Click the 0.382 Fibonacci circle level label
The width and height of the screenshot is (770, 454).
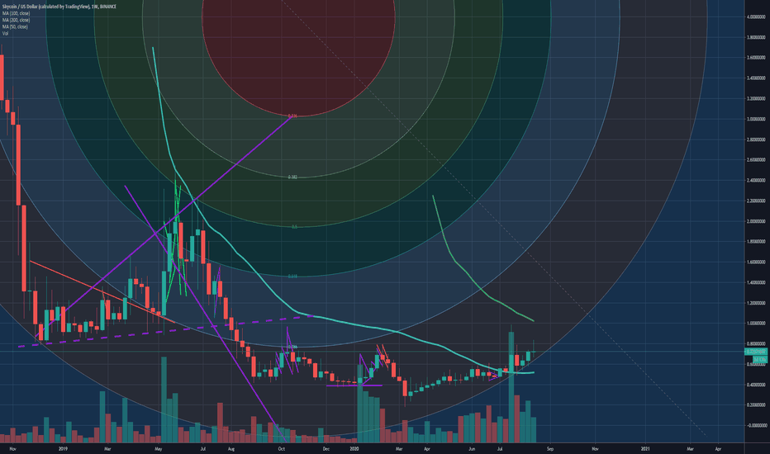click(x=292, y=177)
